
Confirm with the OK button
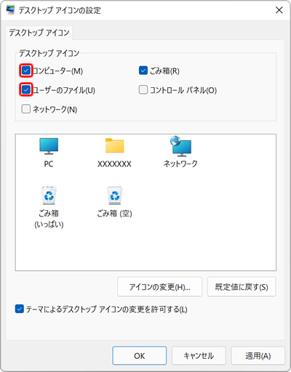coord(140,355)
